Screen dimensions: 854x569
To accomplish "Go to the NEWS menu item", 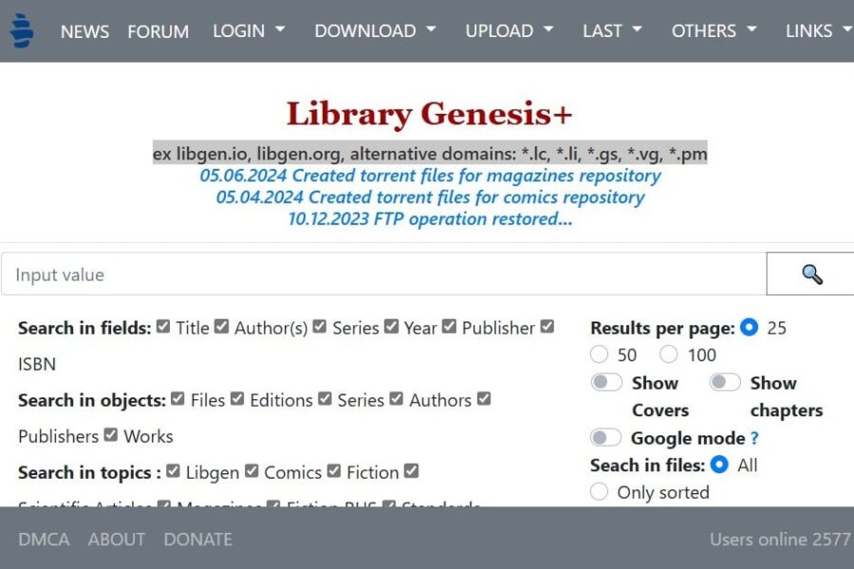I will tap(84, 31).
